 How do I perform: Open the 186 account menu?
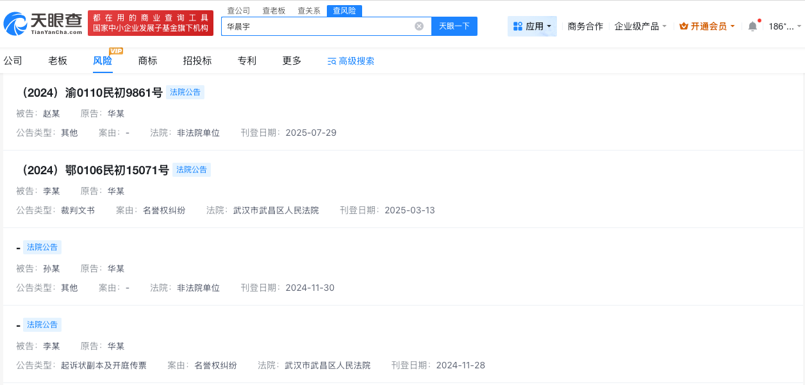(784, 26)
